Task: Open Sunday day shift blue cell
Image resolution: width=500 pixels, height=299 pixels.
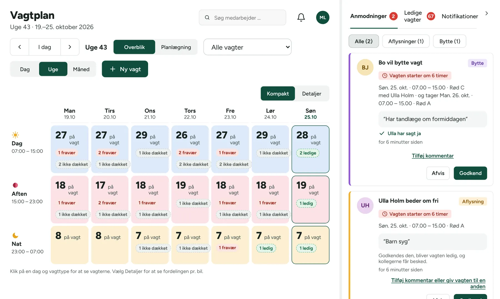Action: coord(310,149)
